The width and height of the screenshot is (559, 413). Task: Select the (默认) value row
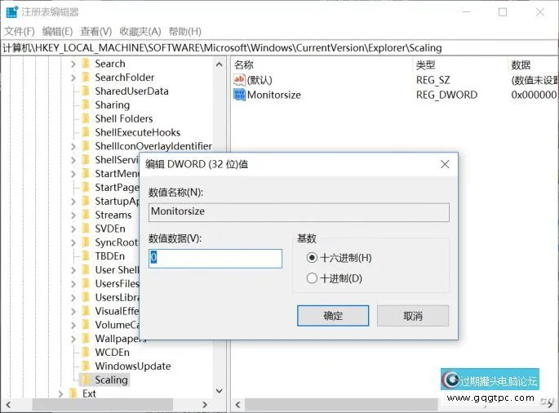(x=395, y=80)
